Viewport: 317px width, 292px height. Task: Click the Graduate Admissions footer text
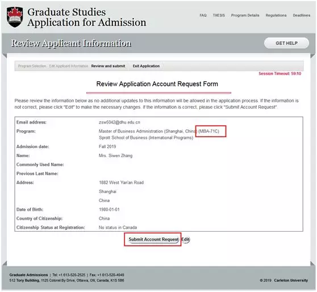click(28, 275)
